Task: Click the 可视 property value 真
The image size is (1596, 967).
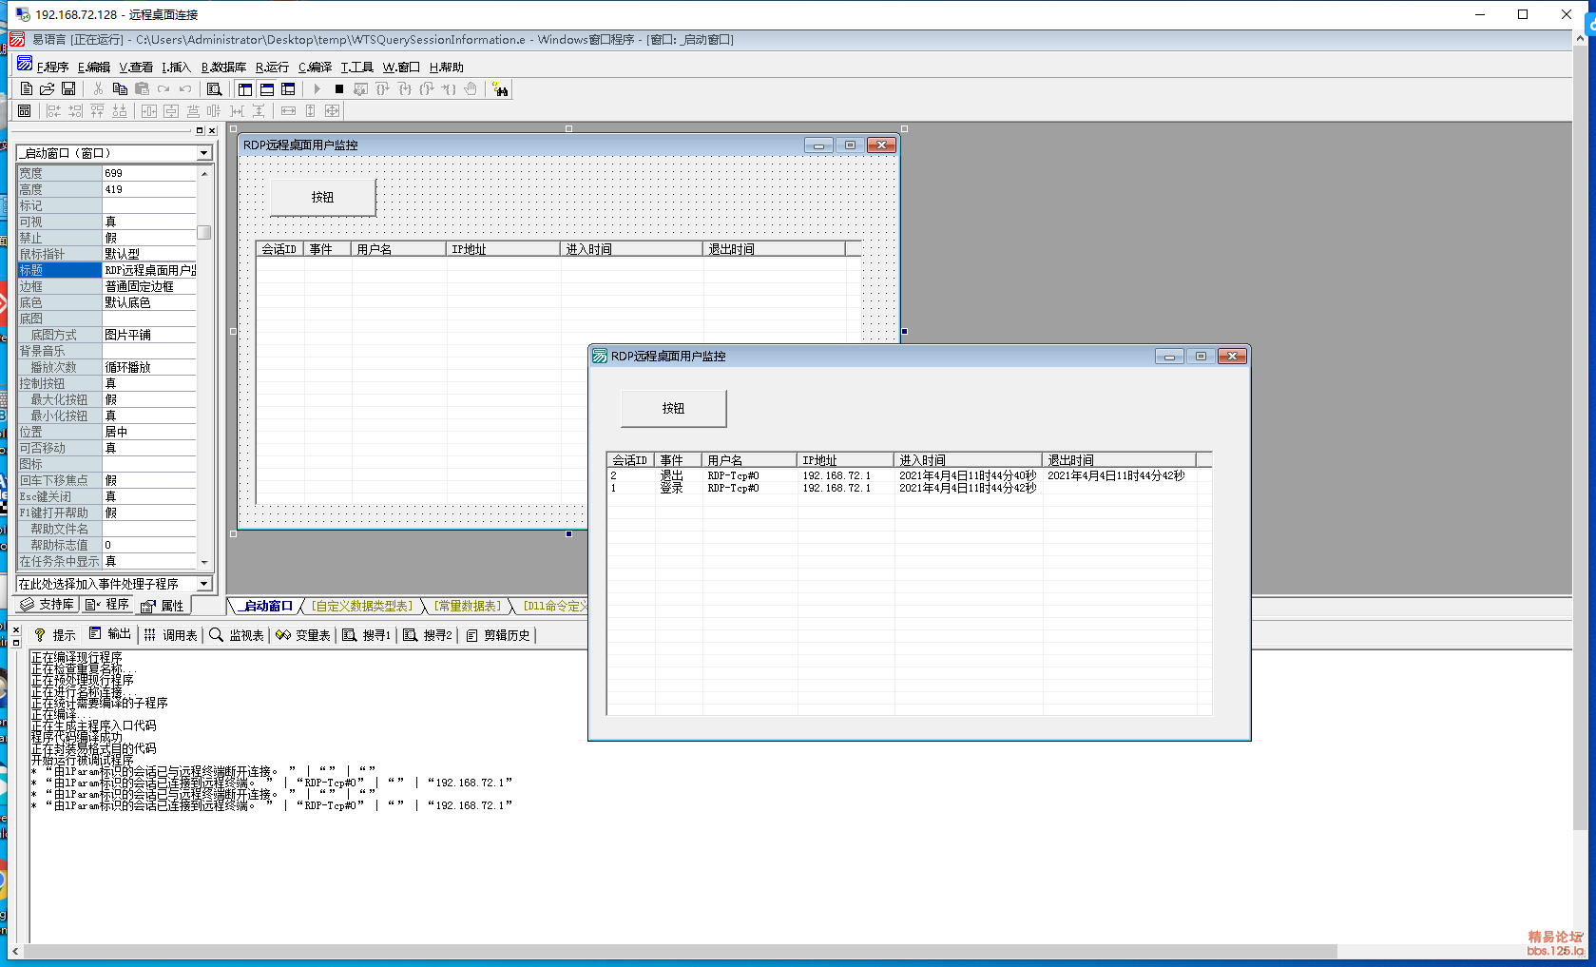Action: coord(149,222)
